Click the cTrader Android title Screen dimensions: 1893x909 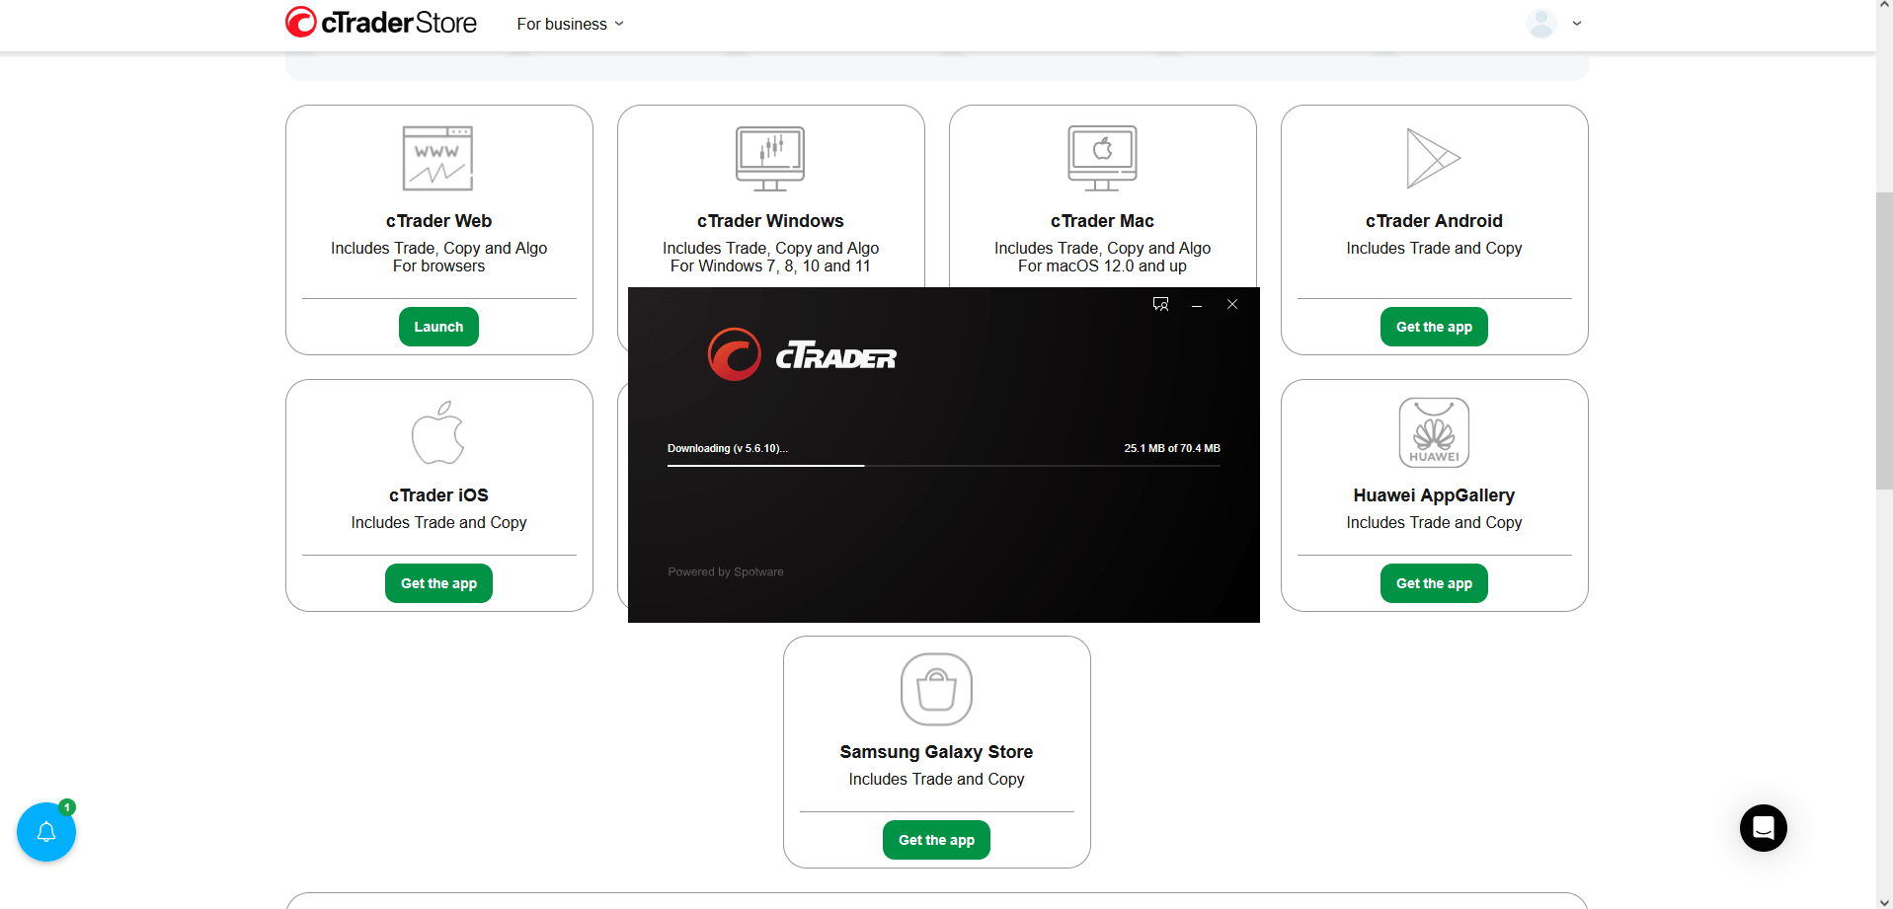coord(1434,221)
